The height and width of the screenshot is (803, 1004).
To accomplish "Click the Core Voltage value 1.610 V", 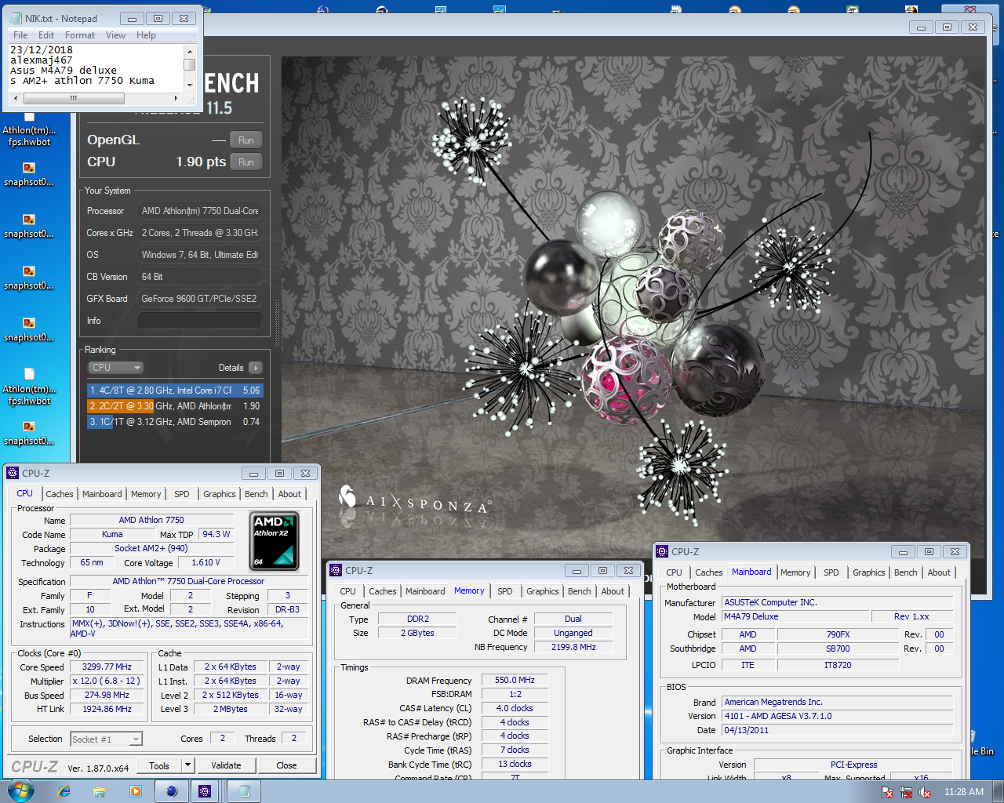I will 206,563.
